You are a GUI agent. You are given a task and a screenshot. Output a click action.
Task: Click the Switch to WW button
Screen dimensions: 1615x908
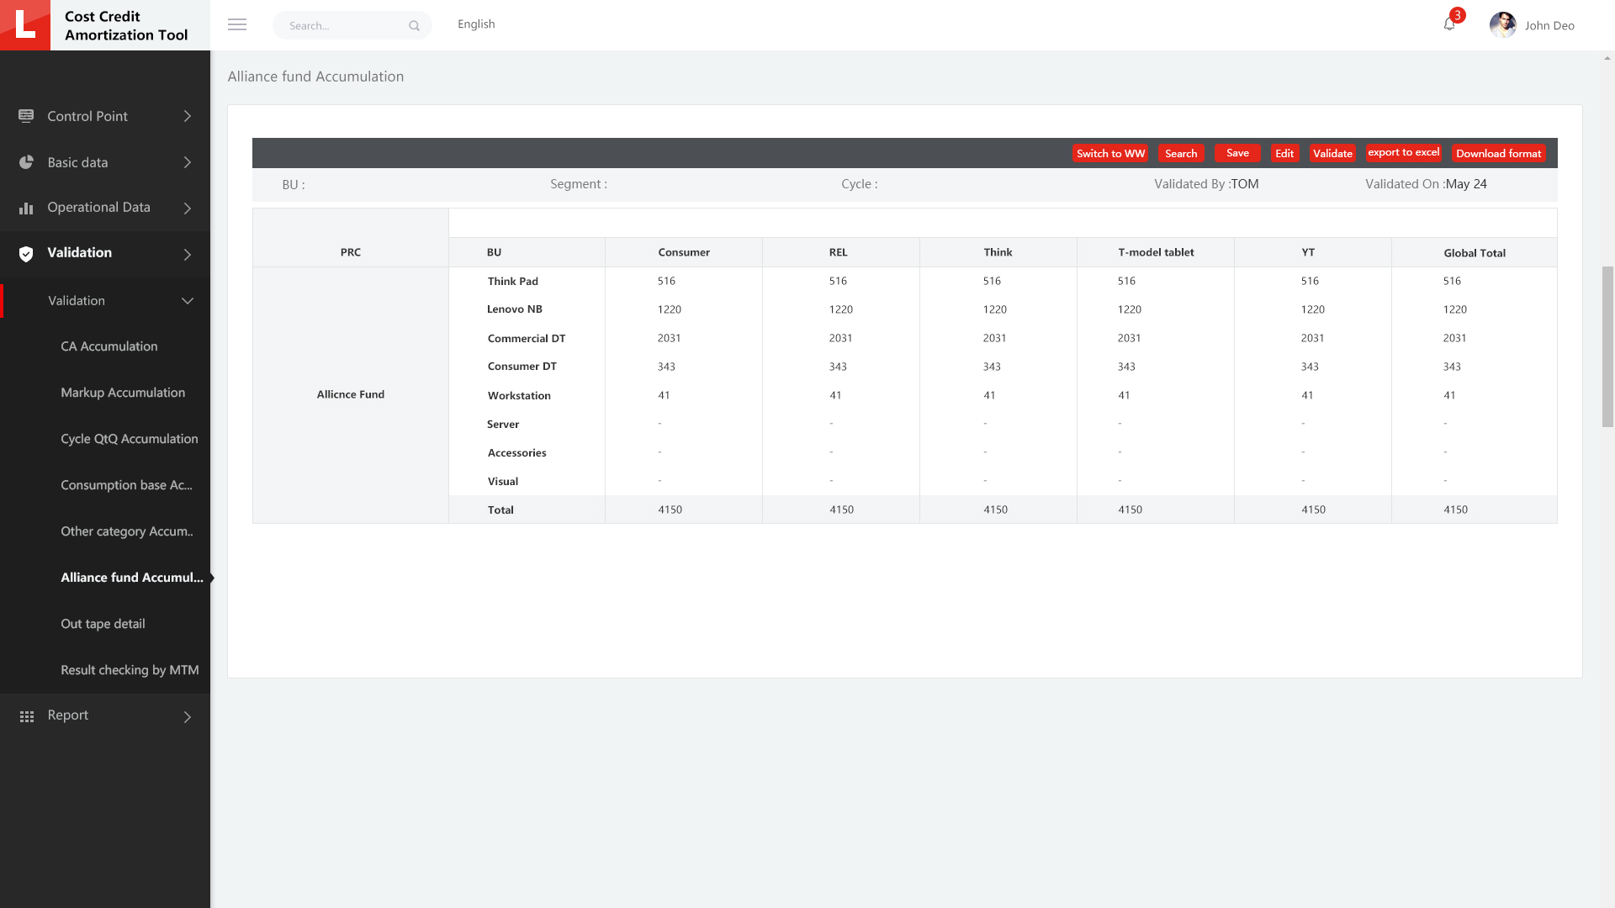click(x=1110, y=153)
